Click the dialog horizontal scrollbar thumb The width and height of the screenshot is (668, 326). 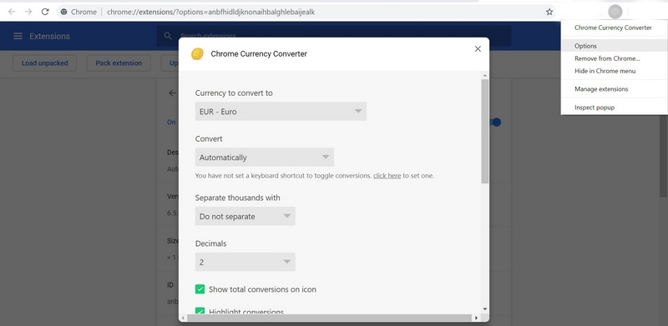[329, 318]
